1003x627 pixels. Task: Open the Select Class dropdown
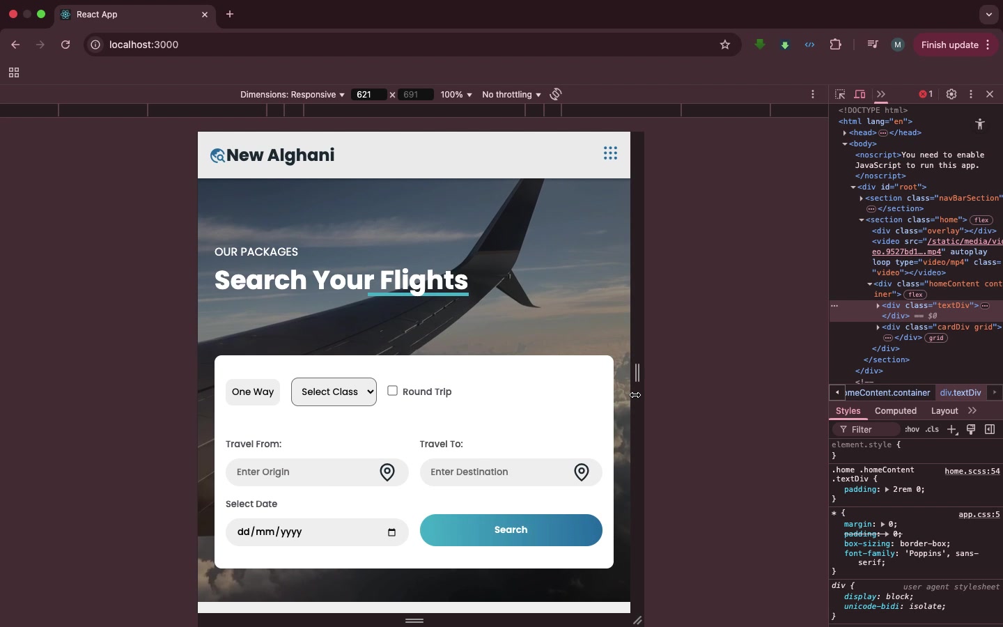coord(334,392)
